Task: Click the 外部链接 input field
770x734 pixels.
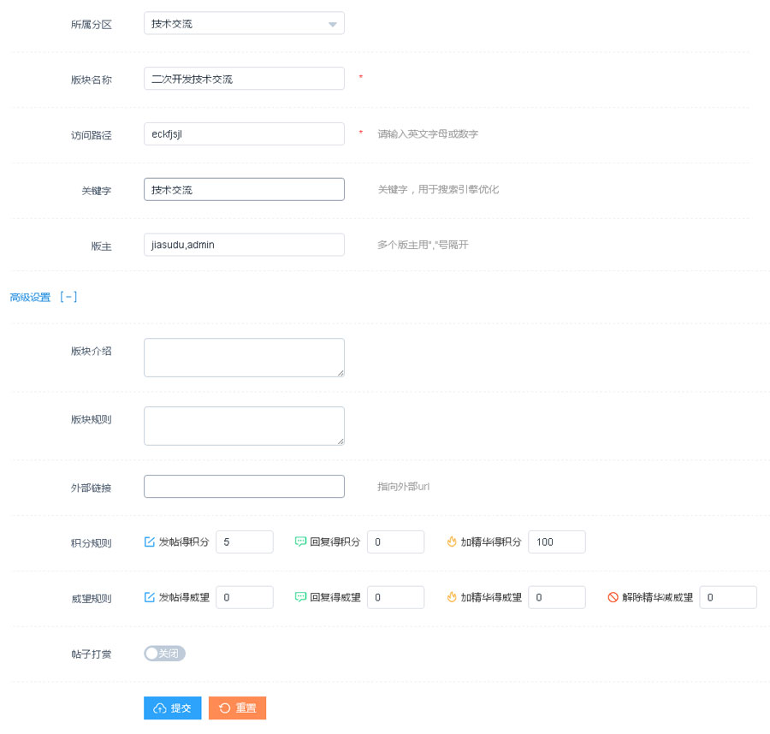Action: click(x=244, y=486)
